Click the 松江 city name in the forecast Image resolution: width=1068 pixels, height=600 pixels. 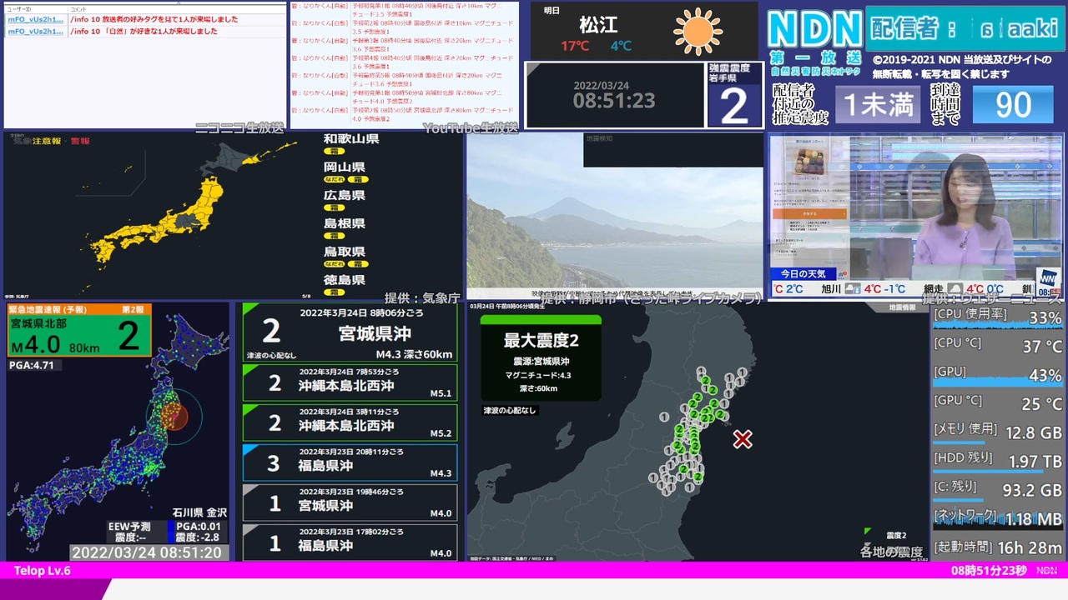[x=598, y=25]
